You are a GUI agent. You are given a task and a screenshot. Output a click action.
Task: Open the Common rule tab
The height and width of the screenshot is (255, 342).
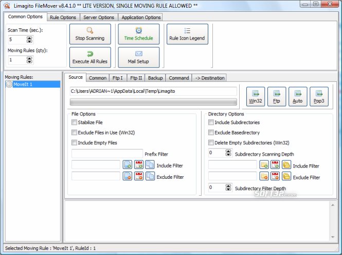point(98,78)
